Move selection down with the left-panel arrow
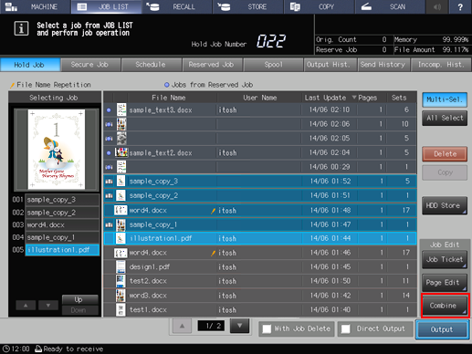472x354 pixels. pos(48,305)
